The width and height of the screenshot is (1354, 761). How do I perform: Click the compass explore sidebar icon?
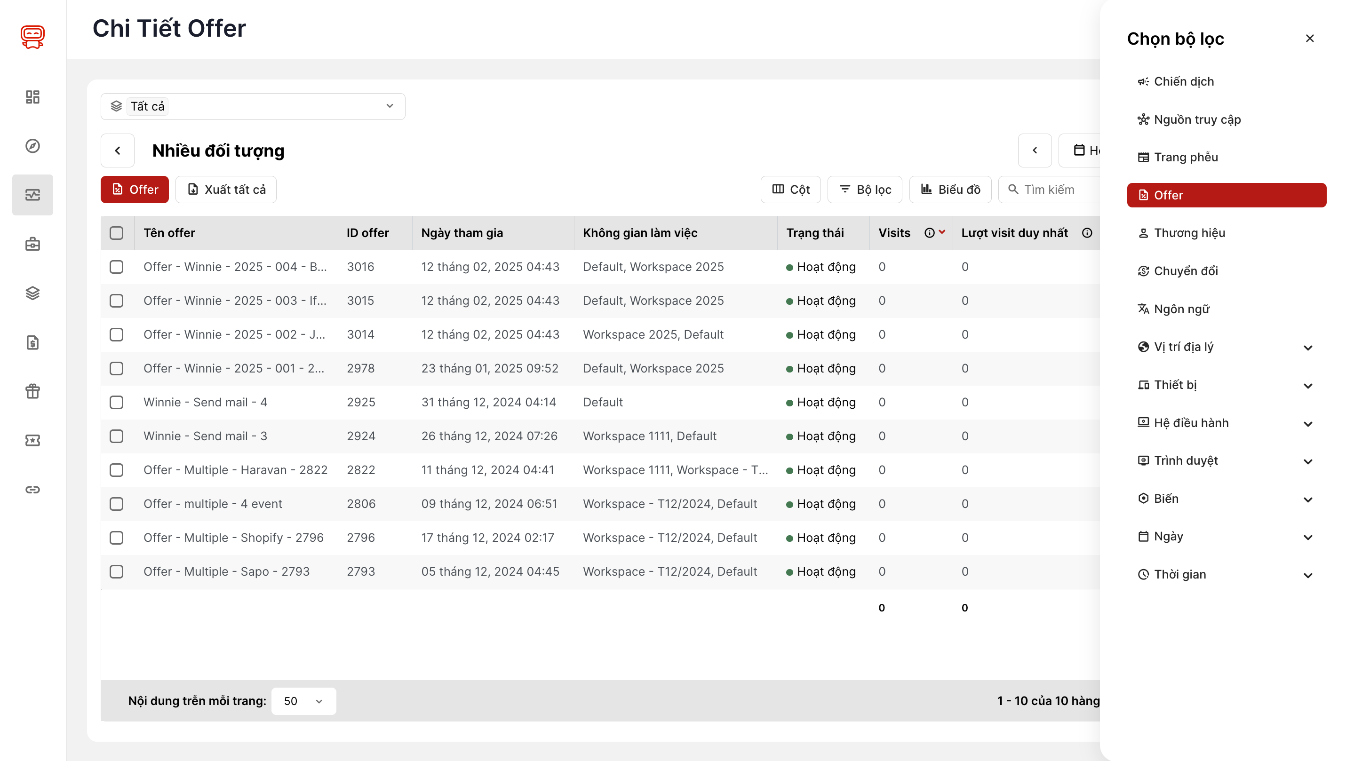click(32, 146)
